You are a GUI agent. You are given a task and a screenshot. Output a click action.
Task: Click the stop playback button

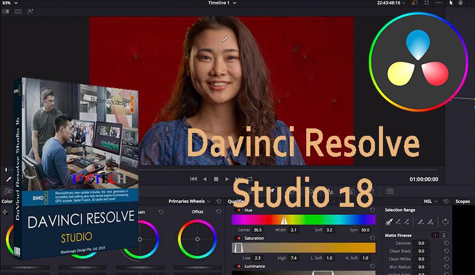tap(216, 179)
